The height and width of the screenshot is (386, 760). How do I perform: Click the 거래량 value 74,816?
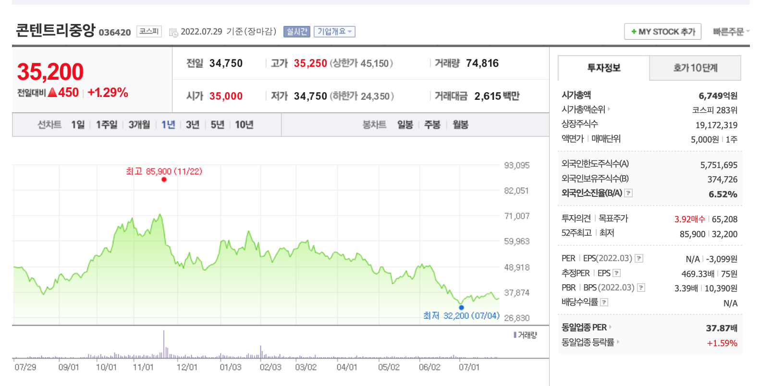click(482, 63)
